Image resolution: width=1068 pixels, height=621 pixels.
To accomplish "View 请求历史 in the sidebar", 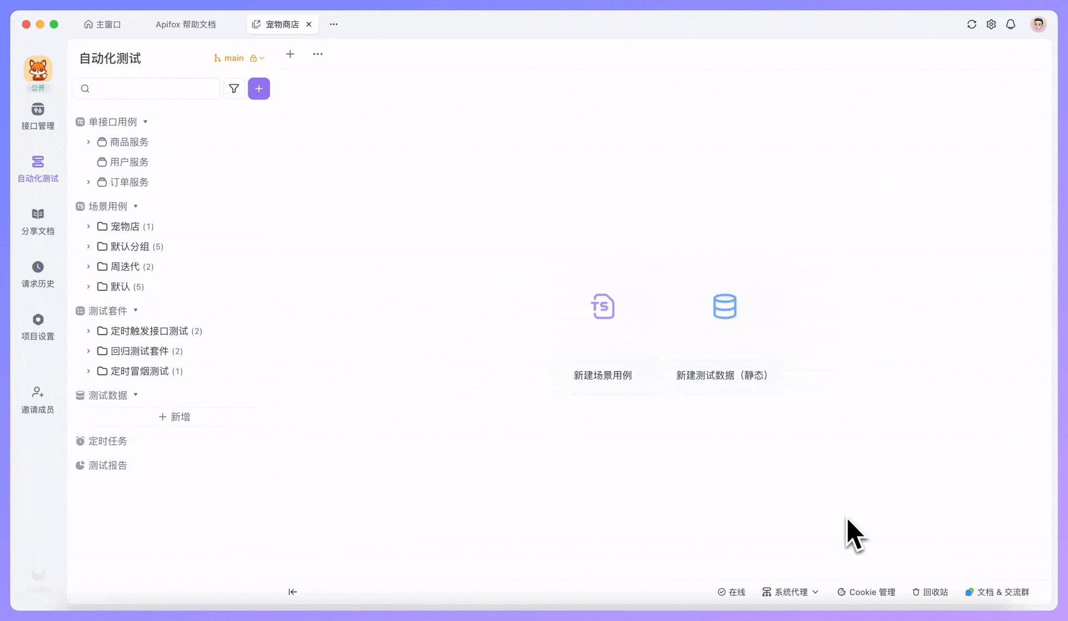I will (x=38, y=273).
